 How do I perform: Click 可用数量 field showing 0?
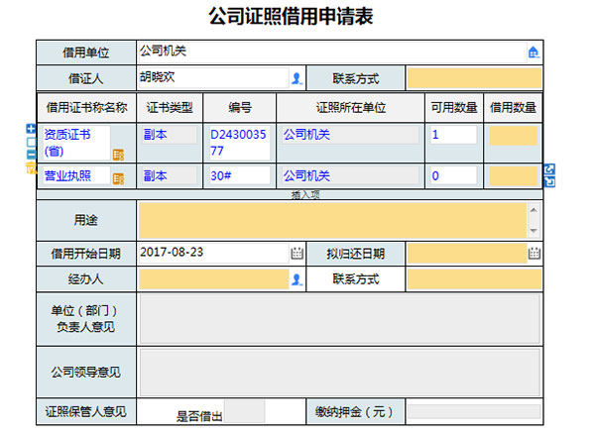pos(453,176)
